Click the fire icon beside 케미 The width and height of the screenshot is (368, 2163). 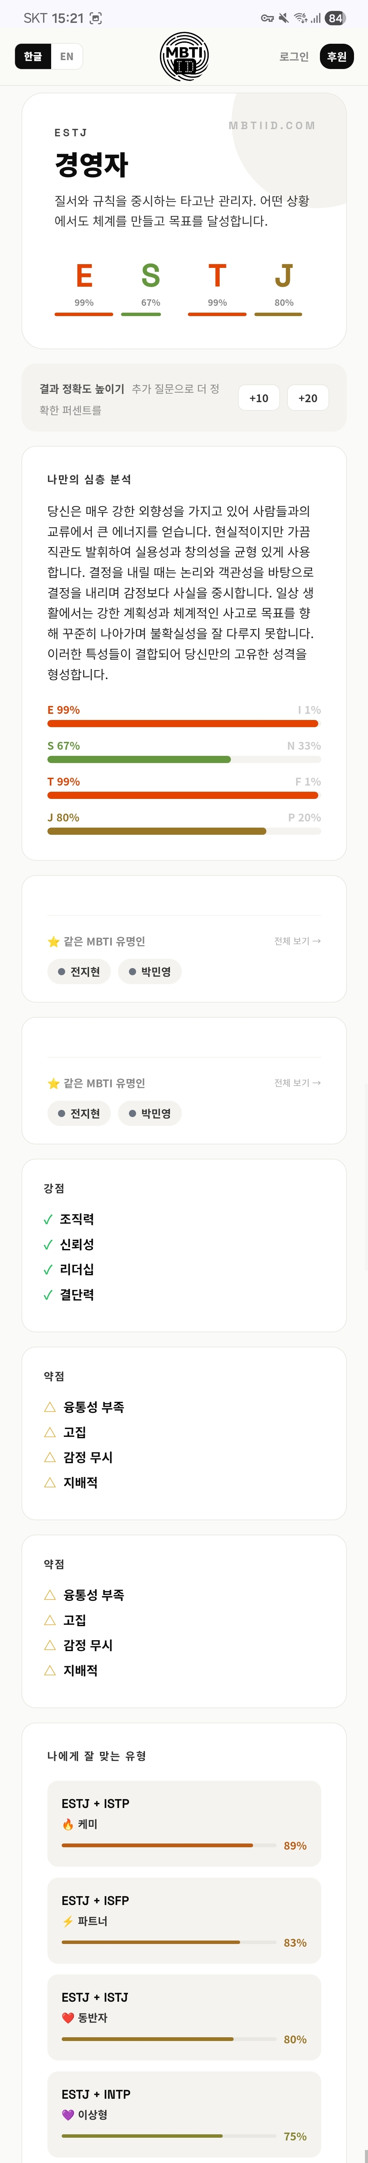[x=68, y=1824]
